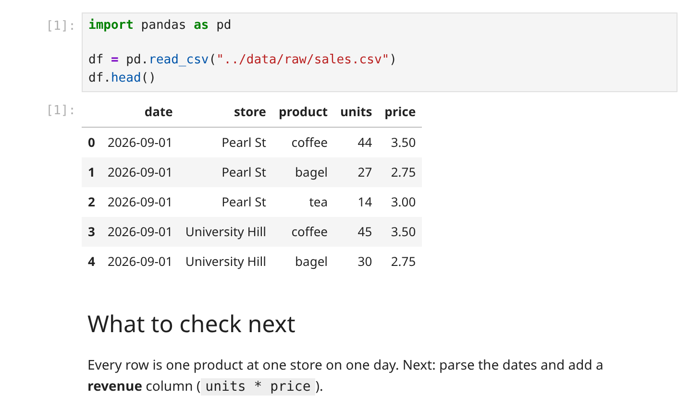This screenshot has width=690, height=408.
Task: Select the "bagel" cell in row 1
Action: pyautogui.click(x=311, y=172)
